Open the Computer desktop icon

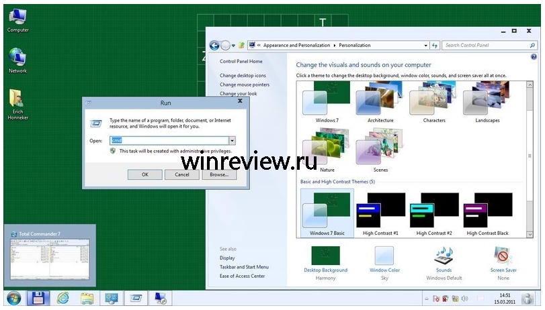click(x=17, y=21)
